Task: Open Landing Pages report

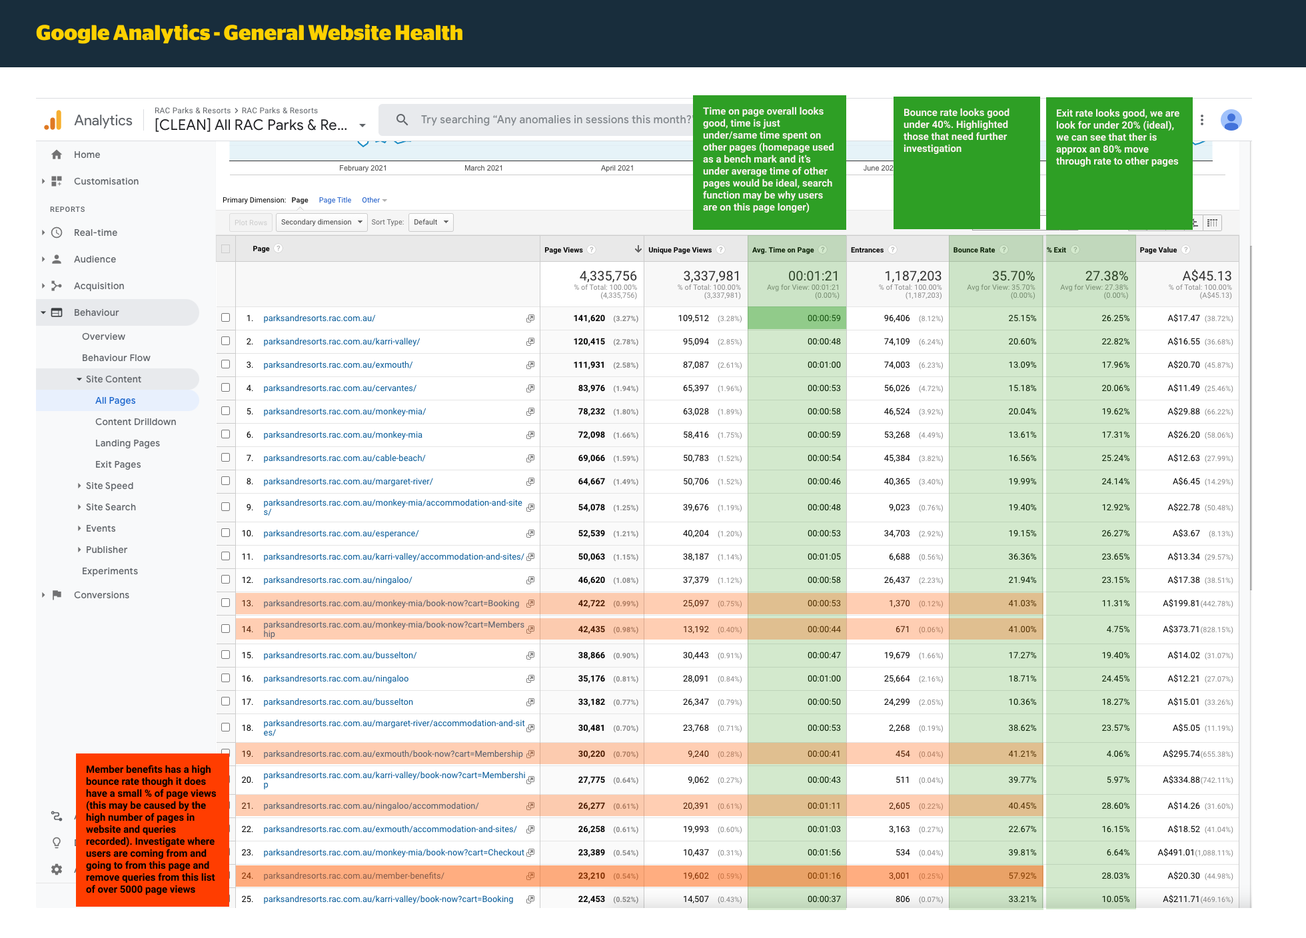Action: 127,443
